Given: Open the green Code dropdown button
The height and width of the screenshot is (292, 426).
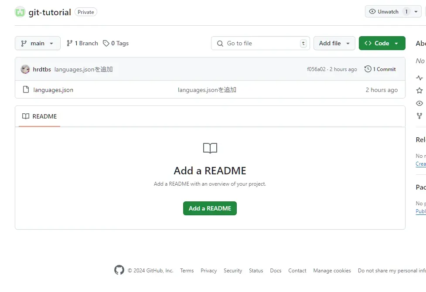Looking at the screenshot, I should pos(382,43).
